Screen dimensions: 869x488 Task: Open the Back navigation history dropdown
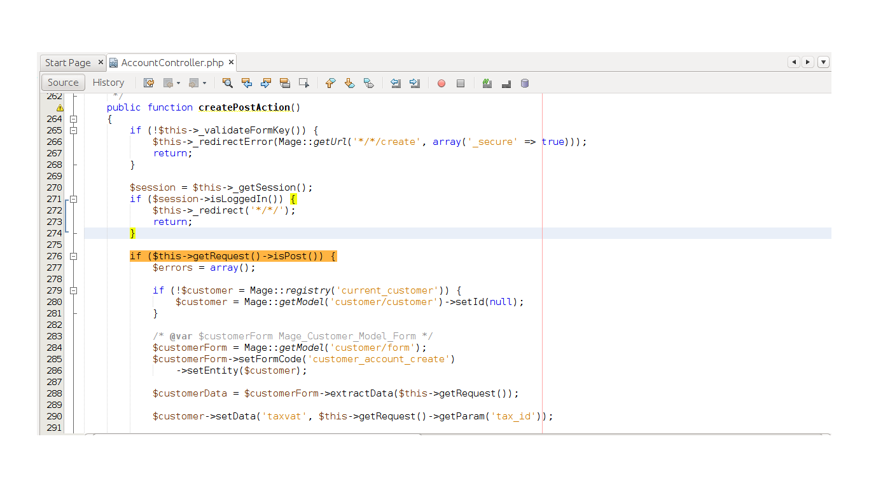(x=177, y=83)
